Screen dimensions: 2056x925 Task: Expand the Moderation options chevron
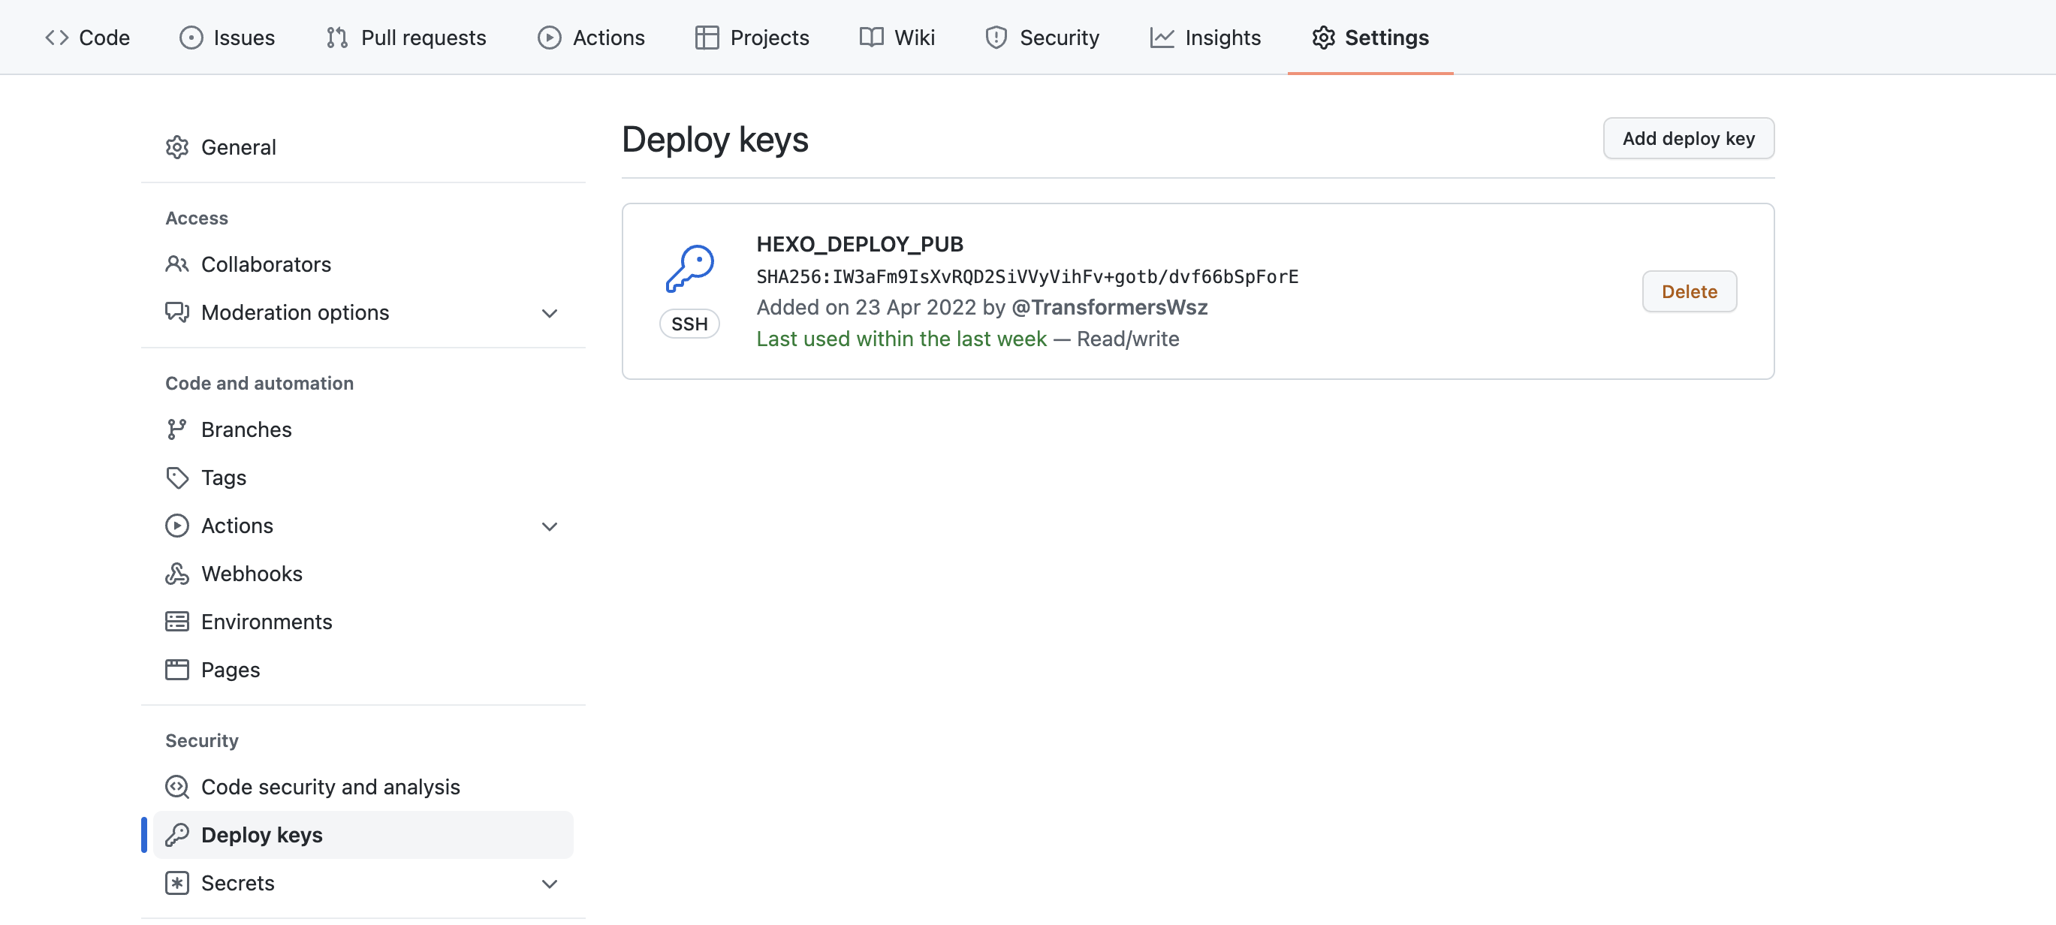pos(549,313)
